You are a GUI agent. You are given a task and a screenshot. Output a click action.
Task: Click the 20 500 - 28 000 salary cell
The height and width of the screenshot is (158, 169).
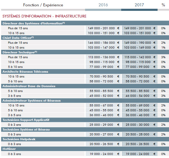coord(140,134)
